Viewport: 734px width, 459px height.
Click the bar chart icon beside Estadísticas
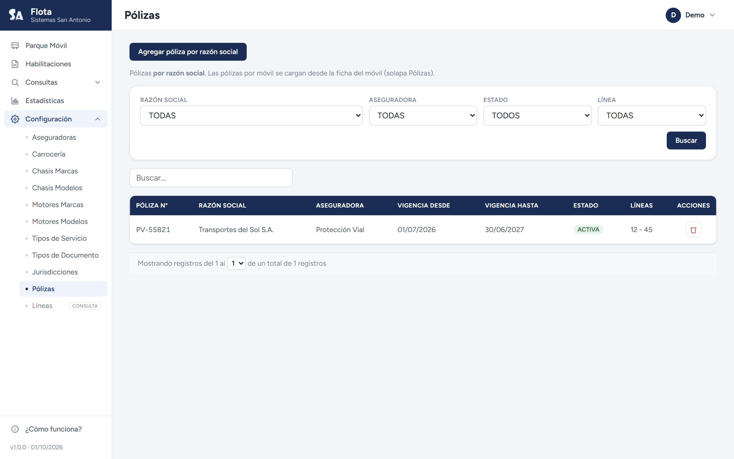click(x=15, y=101)
